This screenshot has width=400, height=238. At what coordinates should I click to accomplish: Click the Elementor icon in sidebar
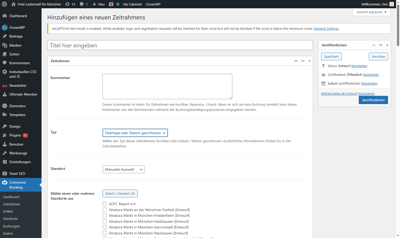click(x=5, y=106)
